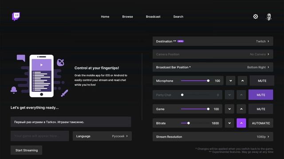
Task: Set Bitrate to AUTOMATIC
Action: pyautogui.click(x=261, y=123)
